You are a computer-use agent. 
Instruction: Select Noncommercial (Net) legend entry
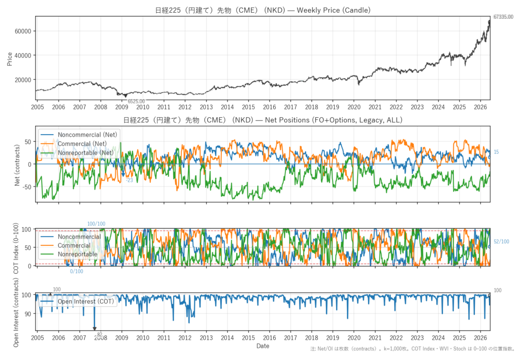point(79,135)
